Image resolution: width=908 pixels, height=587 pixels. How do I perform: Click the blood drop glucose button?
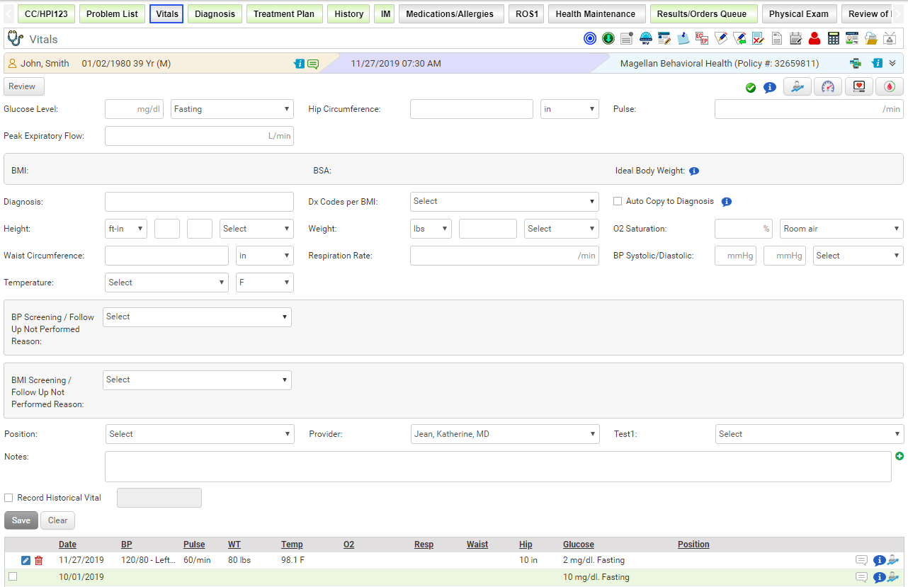(889, 86)
